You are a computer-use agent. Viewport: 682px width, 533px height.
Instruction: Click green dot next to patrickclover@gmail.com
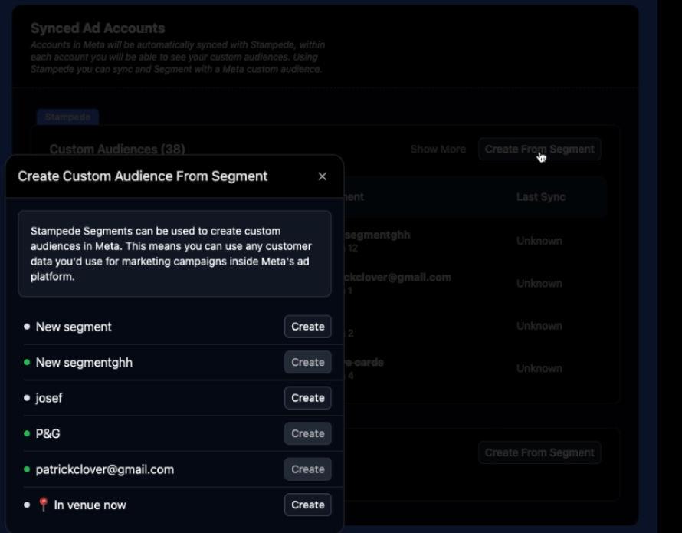click(27, 469)
